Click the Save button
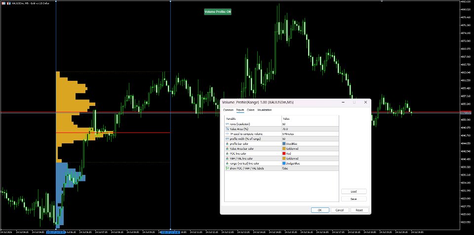 point(354,199)
